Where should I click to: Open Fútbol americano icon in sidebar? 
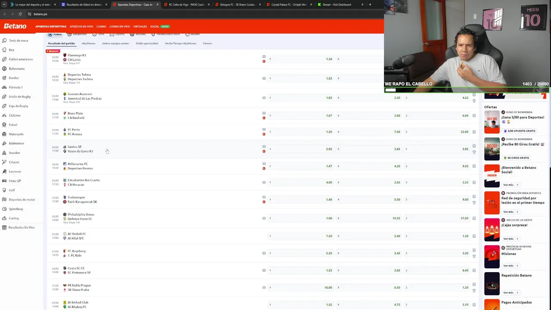(x=4, y=59)
